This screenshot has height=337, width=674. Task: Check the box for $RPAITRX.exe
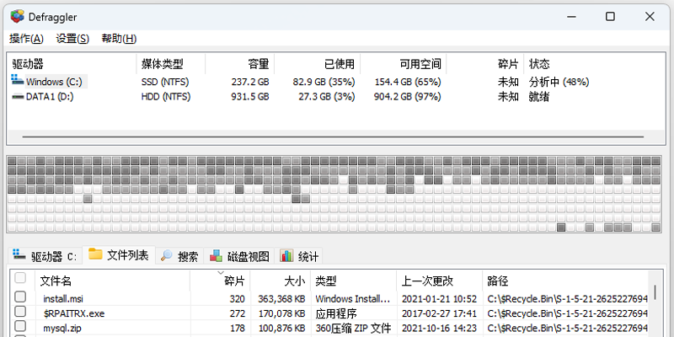(20, 311)
